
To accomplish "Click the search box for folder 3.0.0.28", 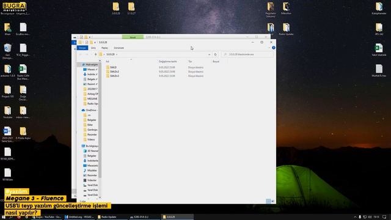I will tap(247, 54).
